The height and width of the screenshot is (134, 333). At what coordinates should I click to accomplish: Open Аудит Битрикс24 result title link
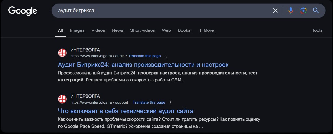click(143, 65)
